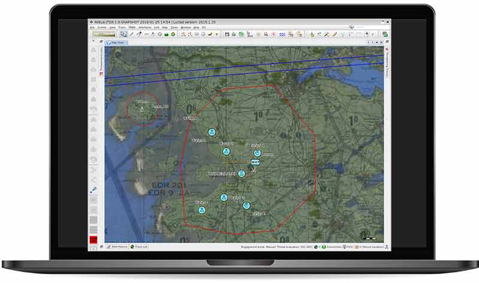
Task: Open the Interfaces menu in menu bar
Action: point(145,27)
